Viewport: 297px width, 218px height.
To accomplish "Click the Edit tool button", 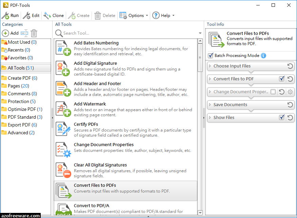I will click(x=31, y=16).
